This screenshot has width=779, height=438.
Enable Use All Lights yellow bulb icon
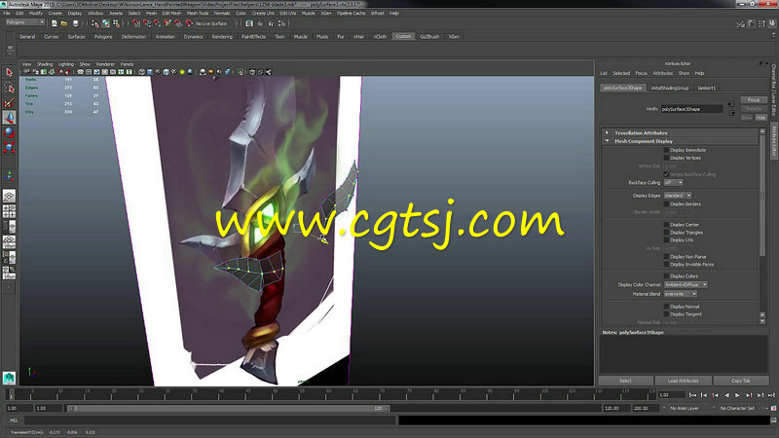point(182,72)
